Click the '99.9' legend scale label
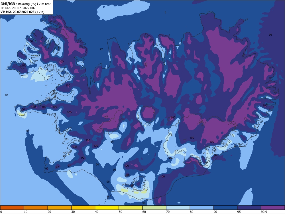This screenshot has width=285, height=214. (x=264, y=212)
